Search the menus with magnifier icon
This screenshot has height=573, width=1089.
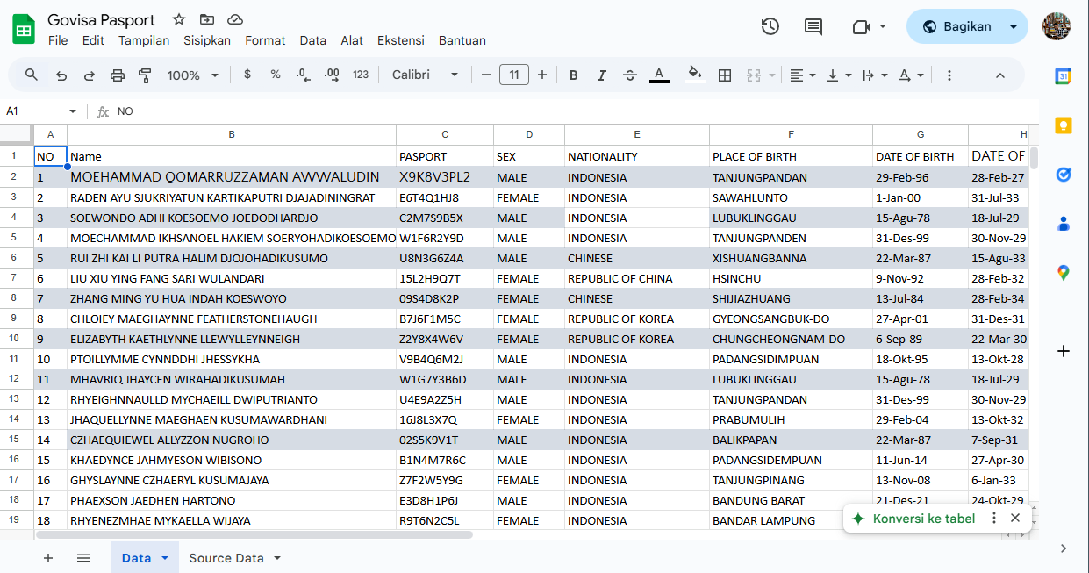click(32, 75)
